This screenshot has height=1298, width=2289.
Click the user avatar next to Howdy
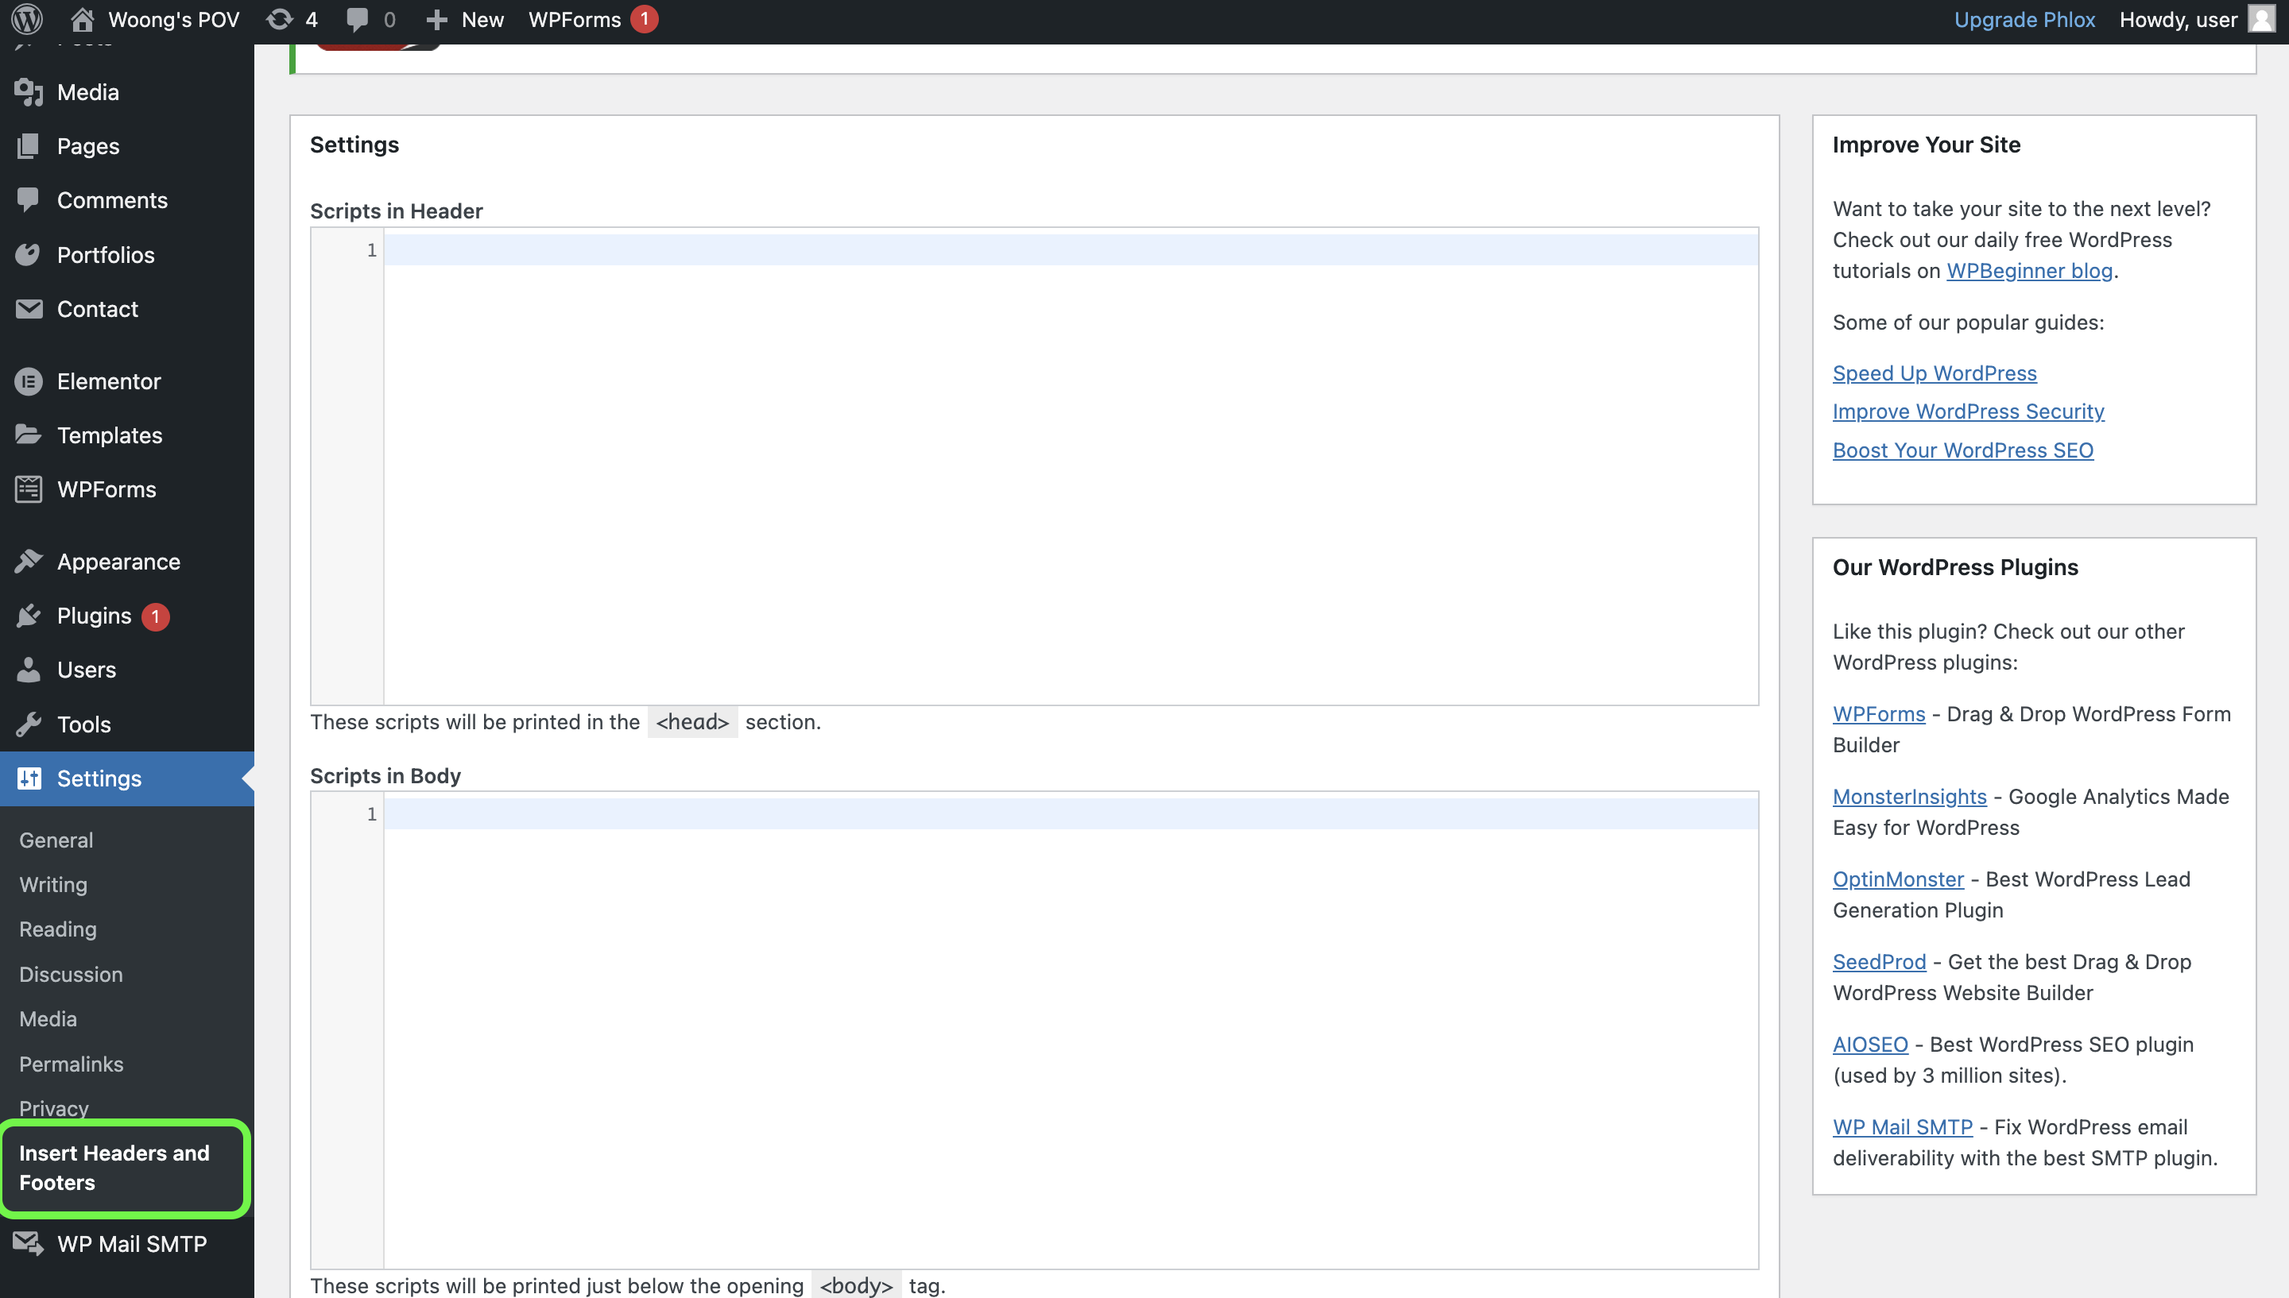(x=2260, y=19)
